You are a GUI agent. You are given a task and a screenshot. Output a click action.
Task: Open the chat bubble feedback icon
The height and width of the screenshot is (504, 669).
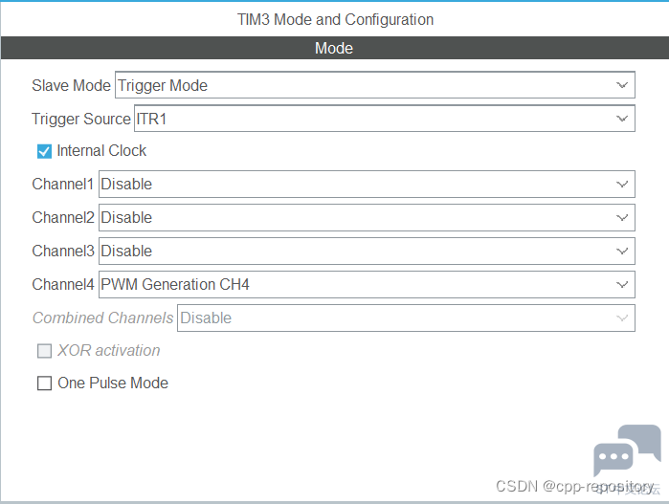[627, 450]
